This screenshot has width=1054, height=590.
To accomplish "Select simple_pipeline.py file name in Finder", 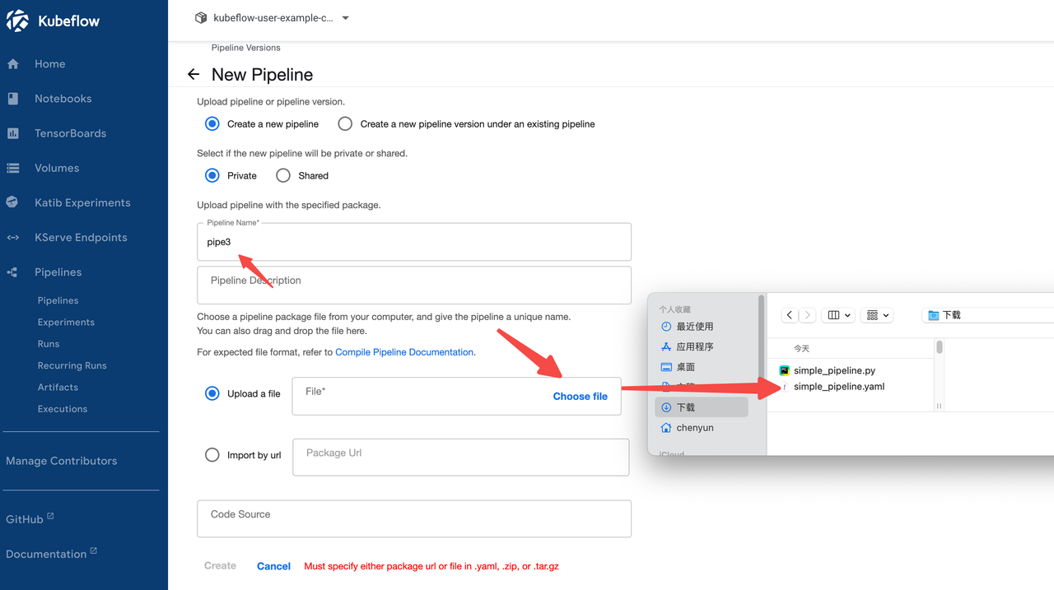I will click(x=834, y=371).
